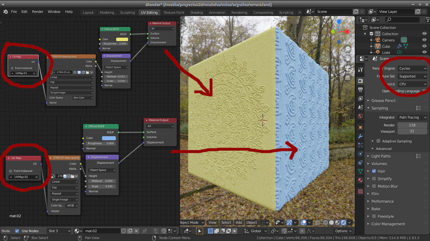Click the Options button in viewport header
The height and width of the screenshot is (241, 430).
343,231
